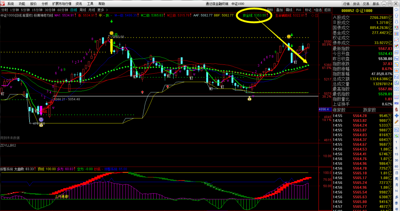
Task: Click the 行情 button at top right
Action: [x=346, y=4]
